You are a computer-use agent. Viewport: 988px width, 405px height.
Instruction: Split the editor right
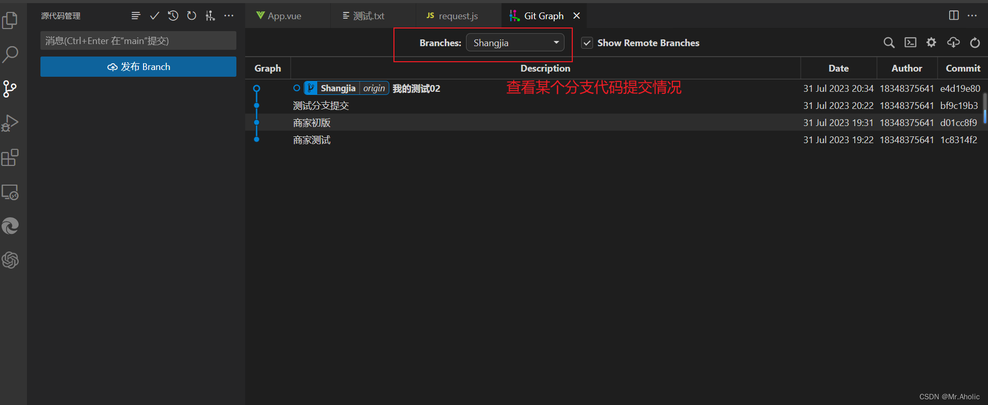click(x=954, y=16)
